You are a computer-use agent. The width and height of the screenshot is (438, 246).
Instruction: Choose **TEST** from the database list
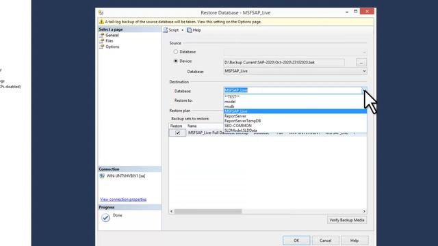295,97
